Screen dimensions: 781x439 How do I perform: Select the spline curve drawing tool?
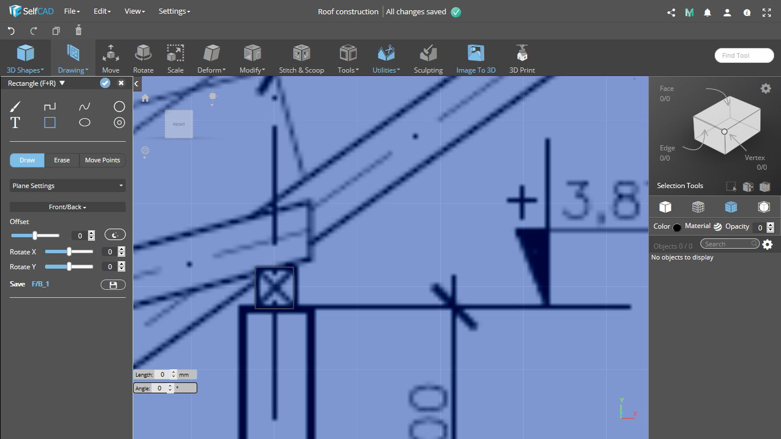pyautogui.click(x=85, y=107)
